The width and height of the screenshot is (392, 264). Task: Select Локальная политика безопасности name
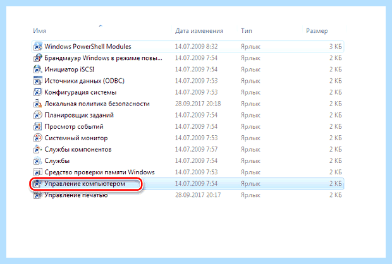click(x=97, y=104)
